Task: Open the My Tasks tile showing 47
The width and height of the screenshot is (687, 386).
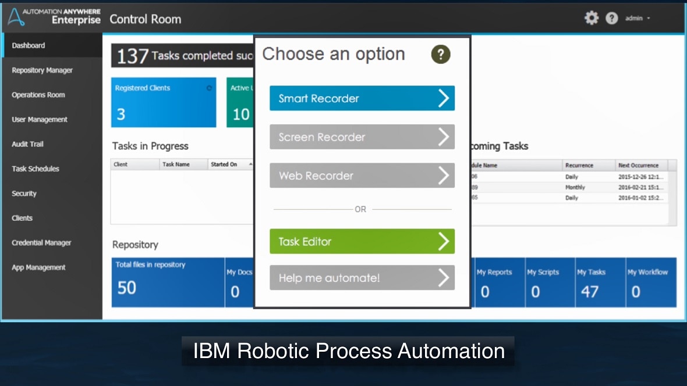Action: [600, 283]
